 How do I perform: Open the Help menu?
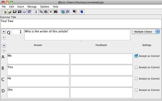(x=56, y=7)
